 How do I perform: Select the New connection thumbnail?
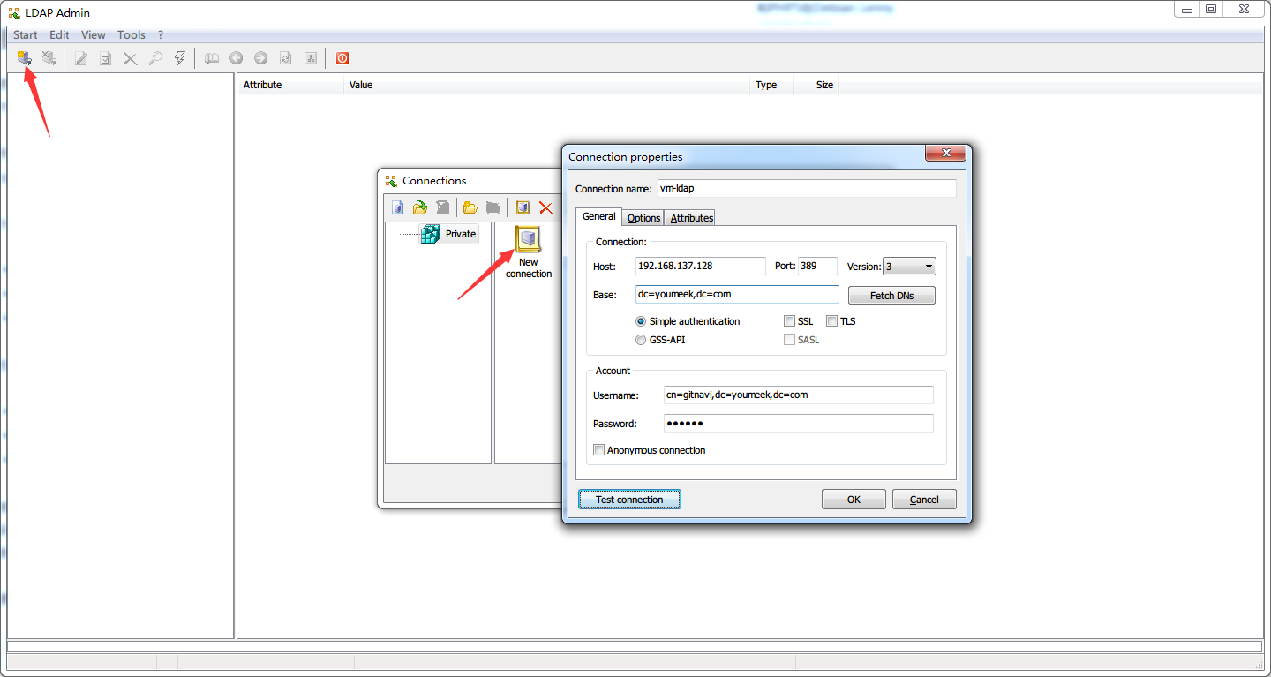pos(528,238)
